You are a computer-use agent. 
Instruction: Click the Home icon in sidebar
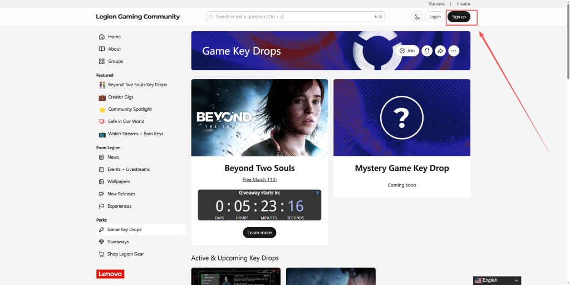point(101,37)
